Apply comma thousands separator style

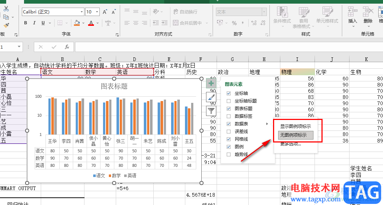242,23
